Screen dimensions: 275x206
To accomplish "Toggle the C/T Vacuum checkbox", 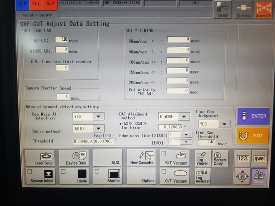I will coord(163,171).
